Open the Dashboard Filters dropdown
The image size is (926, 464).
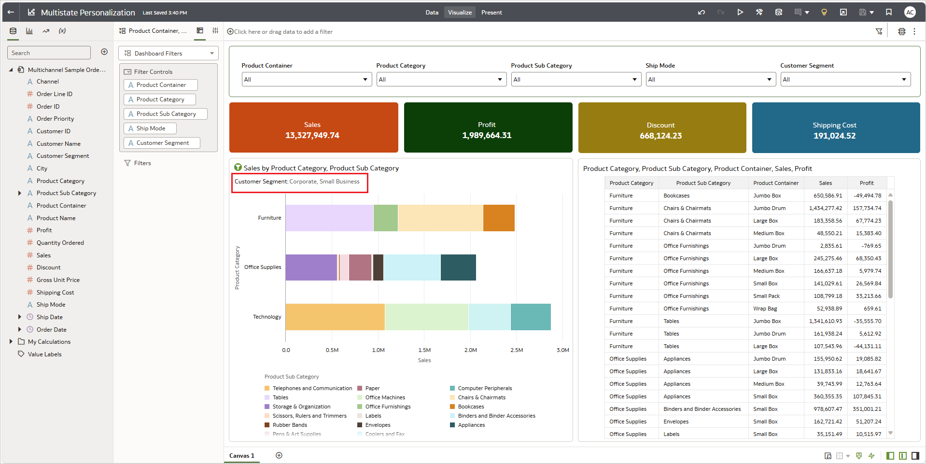click(168, 54)
